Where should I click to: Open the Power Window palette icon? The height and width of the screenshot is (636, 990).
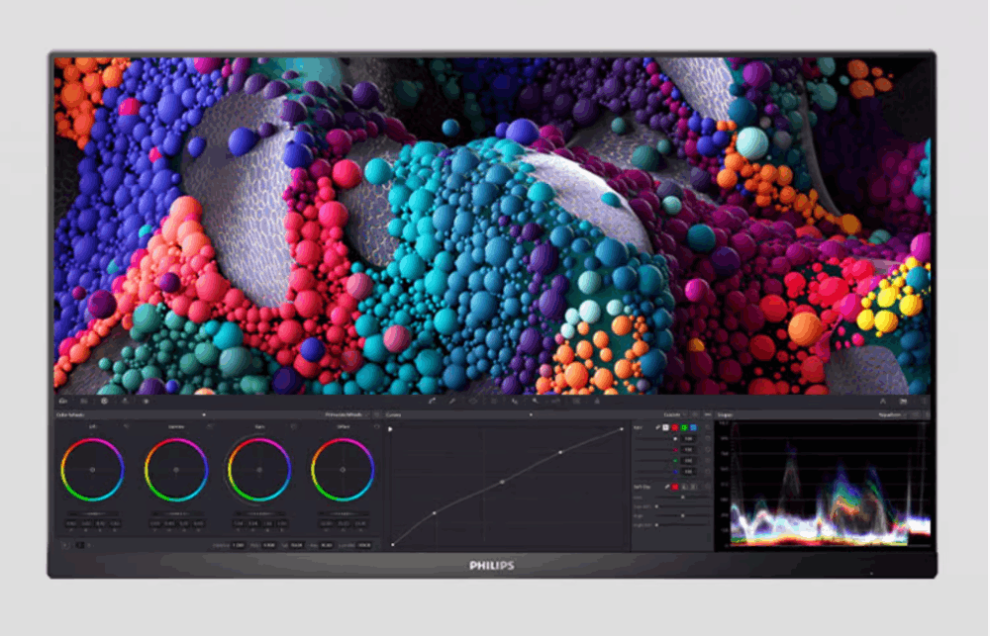coord(473,401)
